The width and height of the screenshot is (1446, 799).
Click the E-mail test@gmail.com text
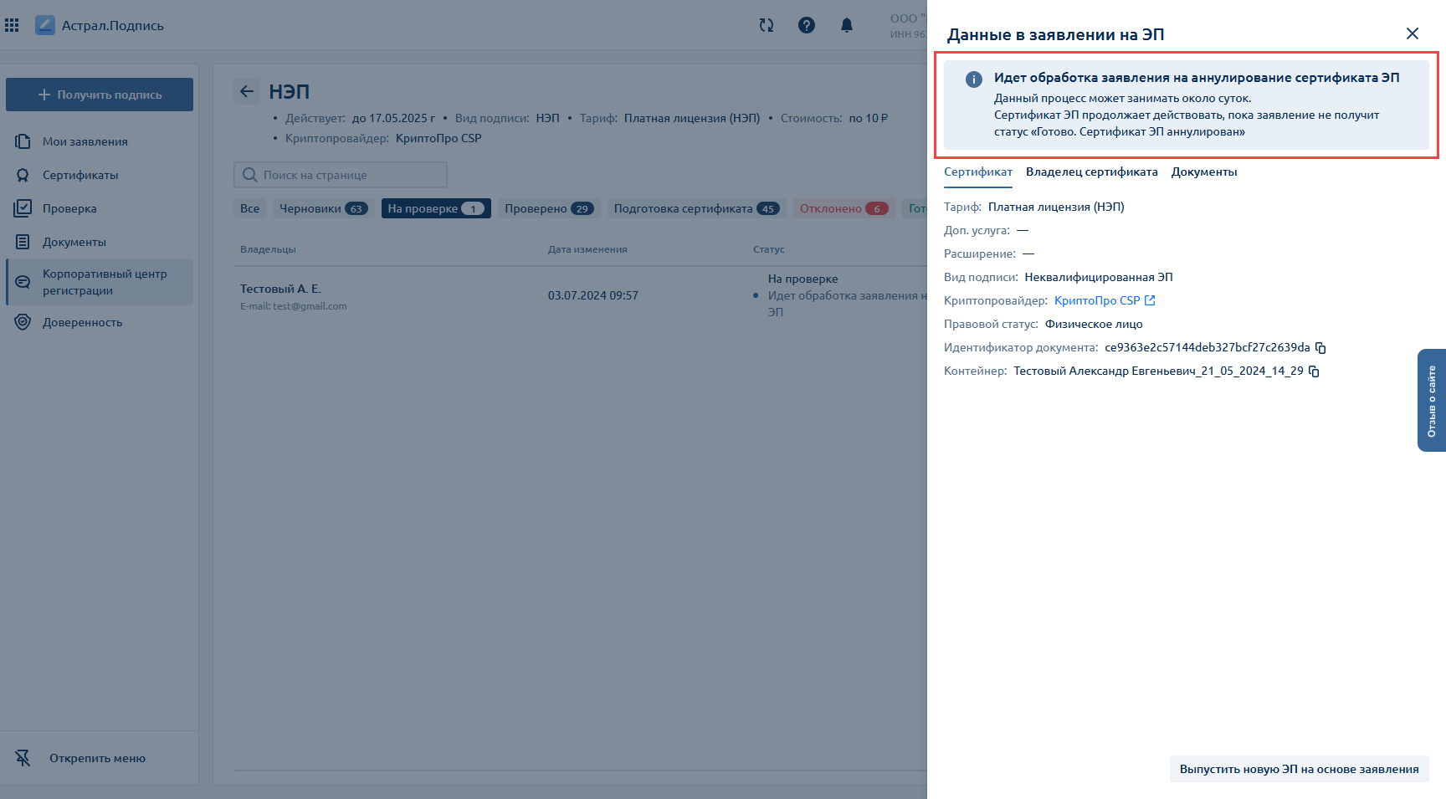294,306
